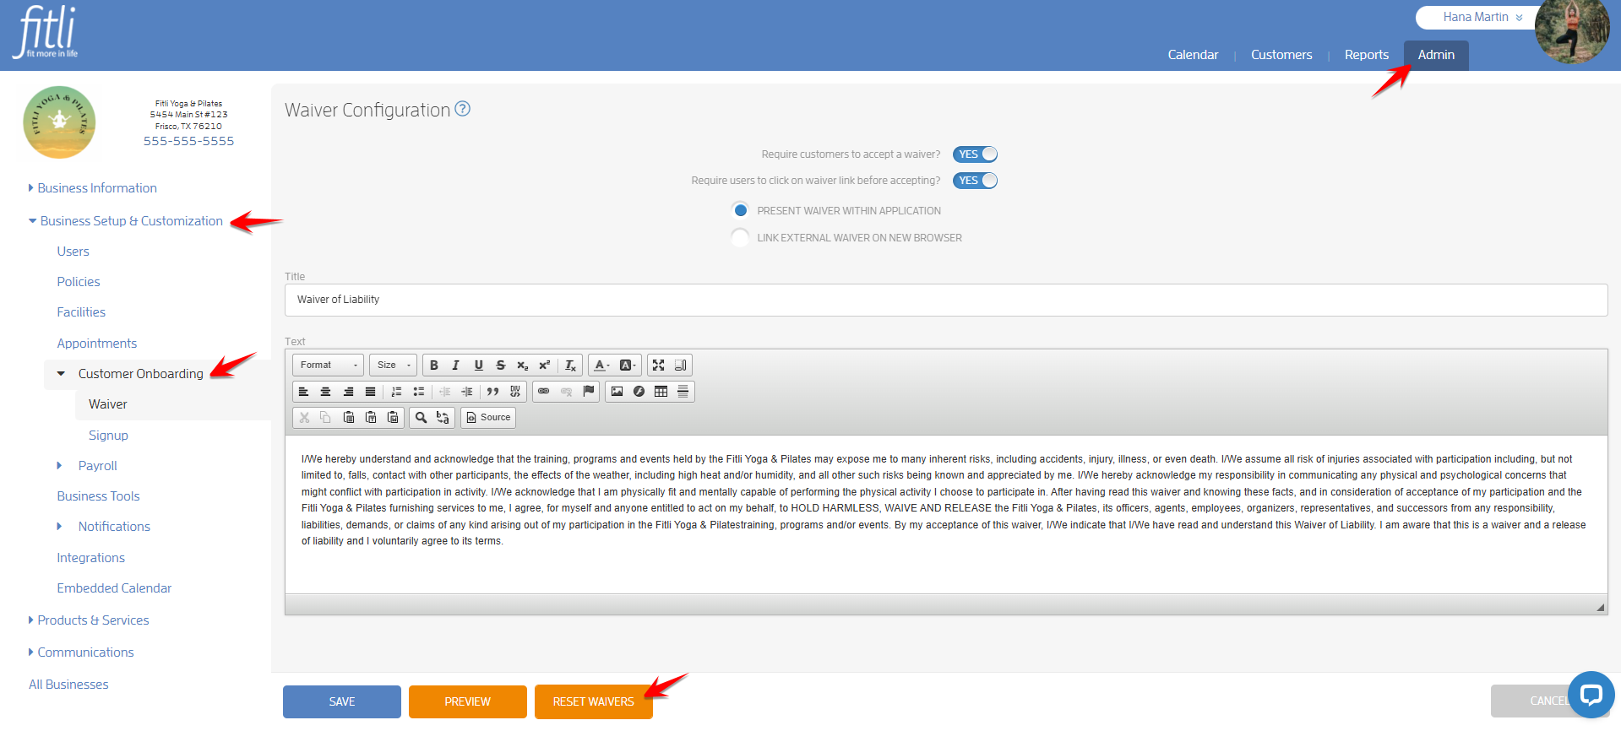
Task: Select Link External Waiver On New Browser
Action: click(740, 238)
